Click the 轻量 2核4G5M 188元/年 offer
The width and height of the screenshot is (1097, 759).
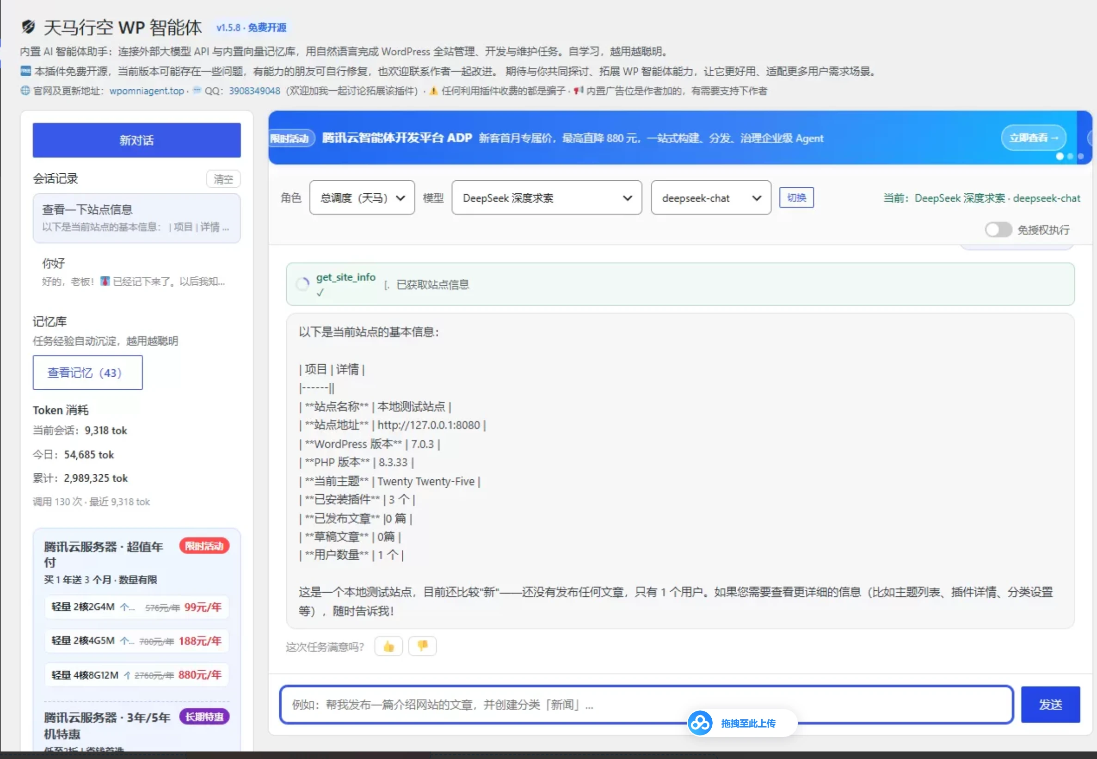click(136, 641)
